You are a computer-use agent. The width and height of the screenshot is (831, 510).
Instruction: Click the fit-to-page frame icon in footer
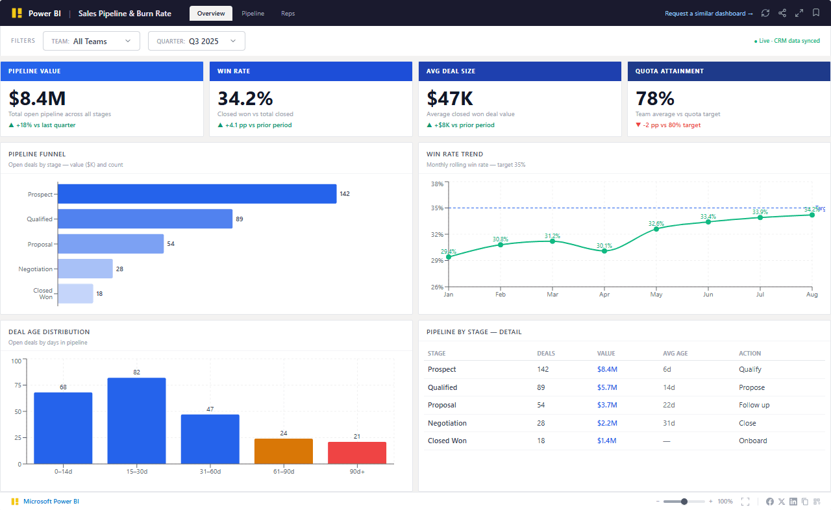click(745, 502)
